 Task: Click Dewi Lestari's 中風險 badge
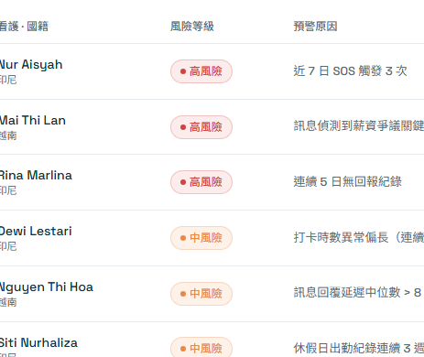201,238
